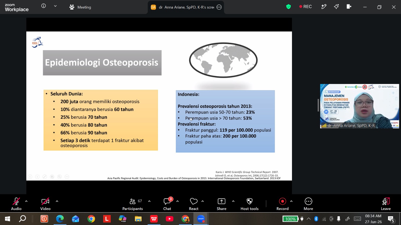Select dr. Anna Ariane video thumbnail
Screen dimensions: 401x225
tap(359, 106)
